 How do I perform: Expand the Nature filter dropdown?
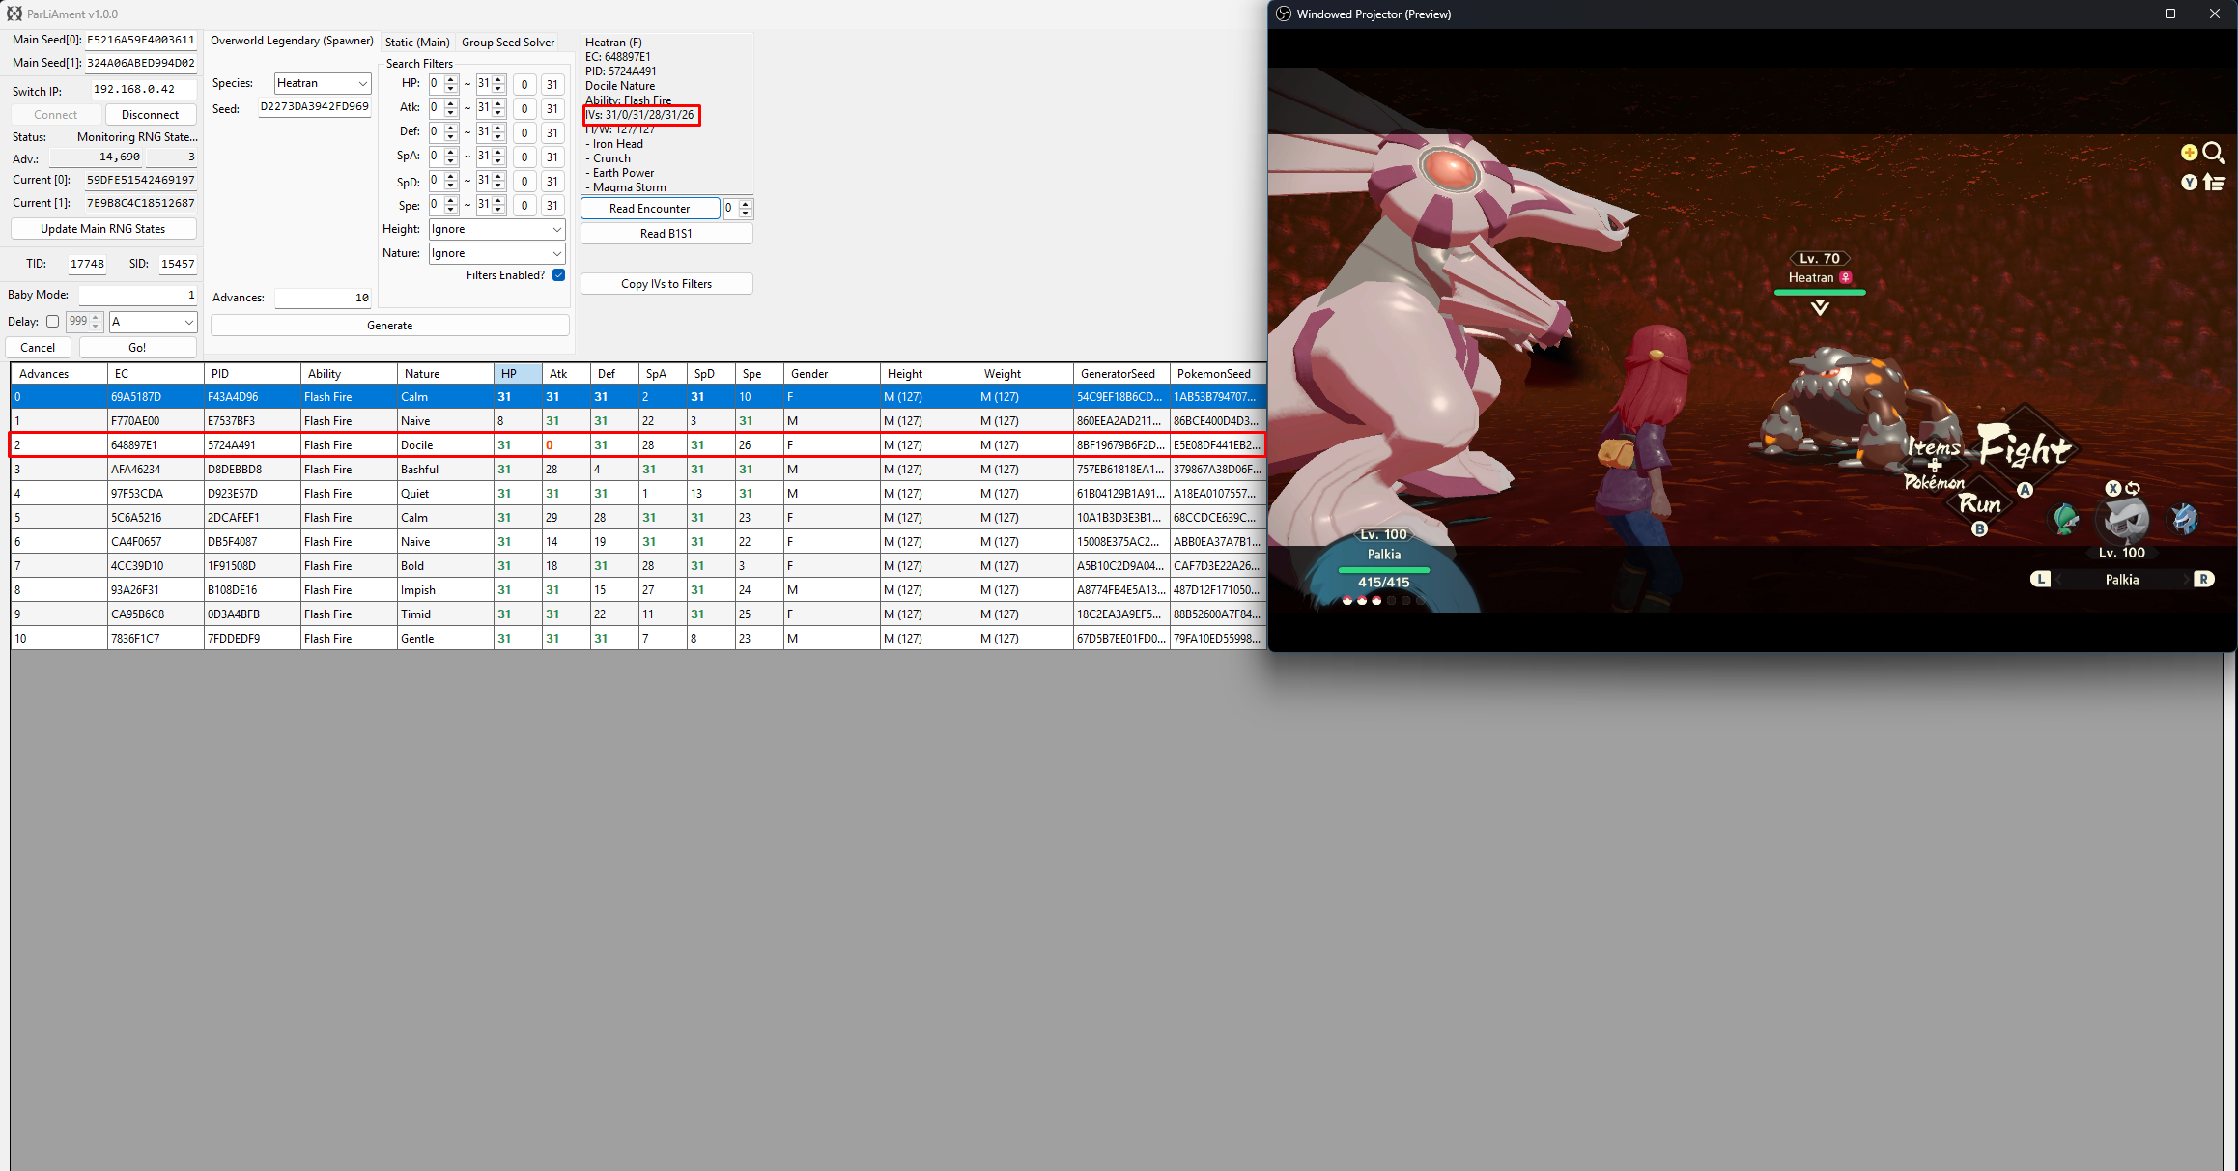[x=496, y=253]
